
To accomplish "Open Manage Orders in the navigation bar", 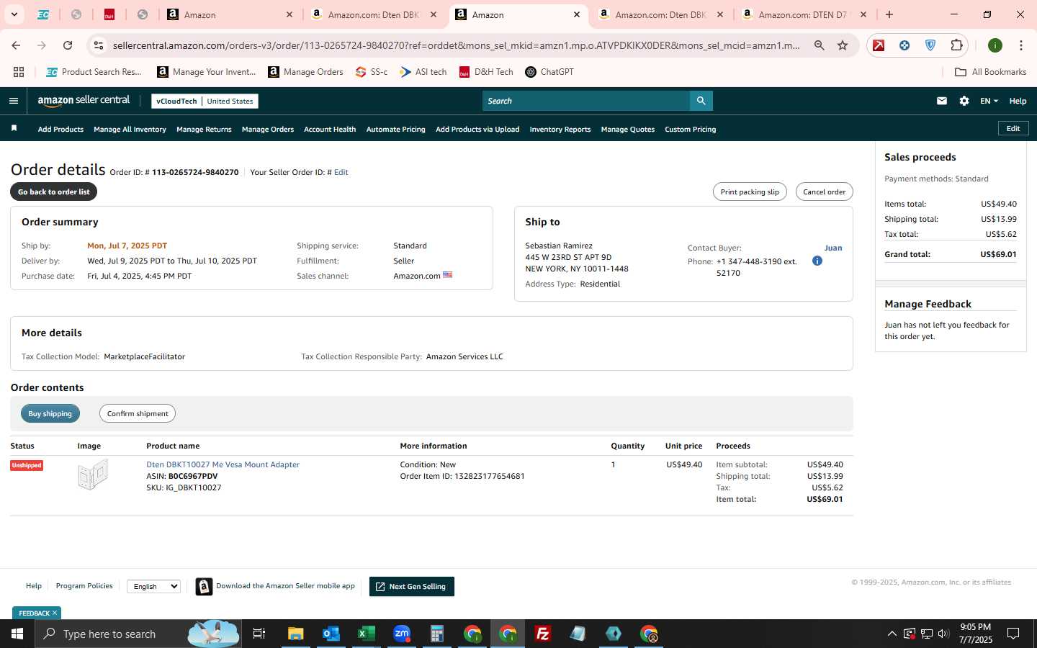I will (268, 130).
